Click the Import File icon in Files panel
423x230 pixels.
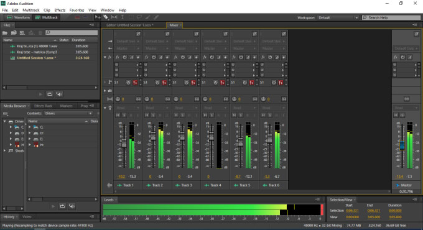tap(14, 32)
